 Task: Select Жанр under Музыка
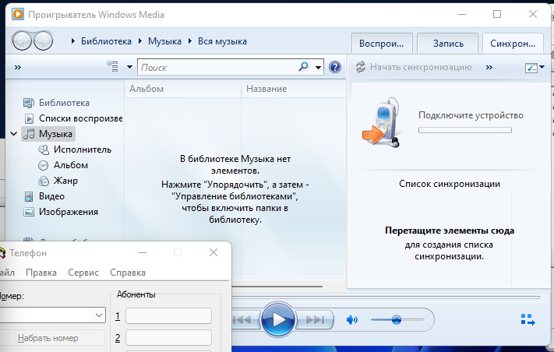pos(65,181)
